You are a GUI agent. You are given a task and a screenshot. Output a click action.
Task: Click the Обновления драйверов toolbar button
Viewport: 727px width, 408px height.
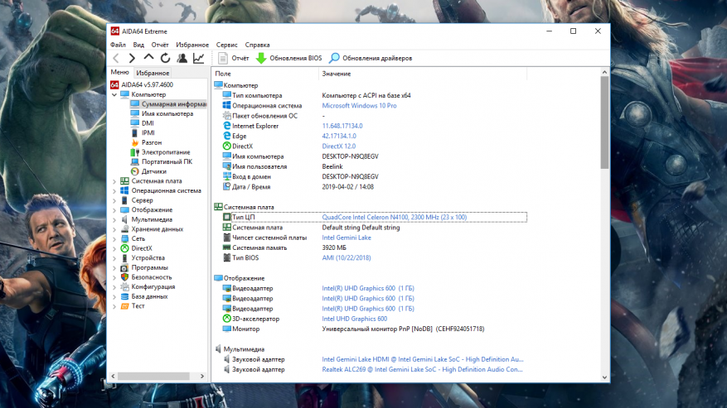(371, 59)
